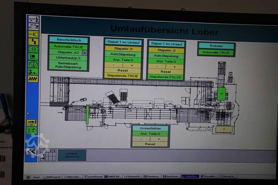Toggle Stapelende:TRUE in Stapel 1 panel
The width and height of the screenshot is (278, 185).
point(123,76)
